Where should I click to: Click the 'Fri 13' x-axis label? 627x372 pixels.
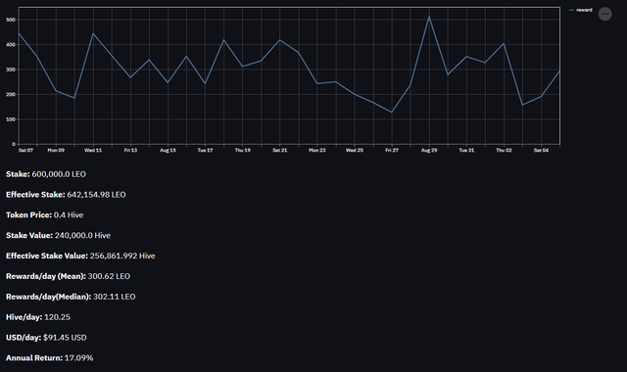click(x=130, y=150)
